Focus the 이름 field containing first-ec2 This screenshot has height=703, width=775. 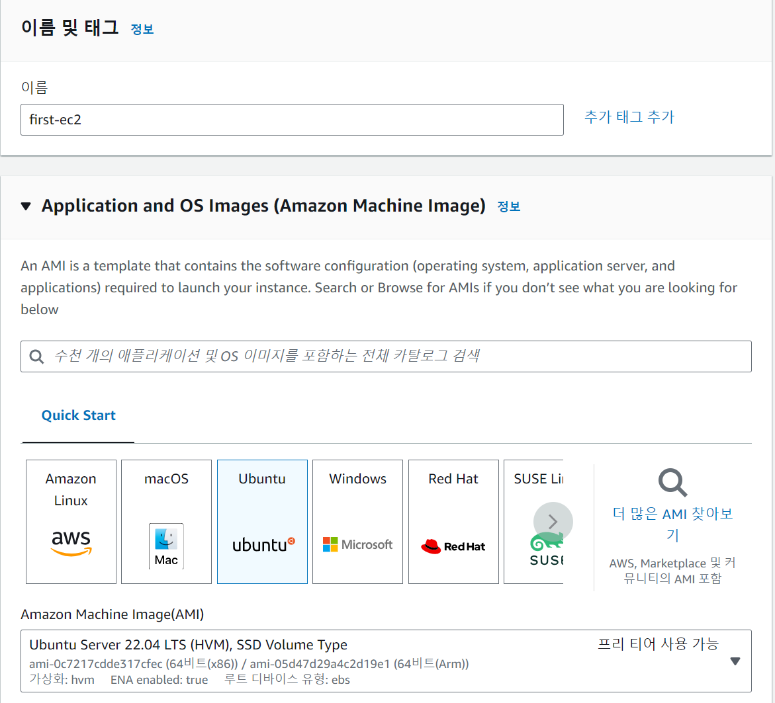292,120
